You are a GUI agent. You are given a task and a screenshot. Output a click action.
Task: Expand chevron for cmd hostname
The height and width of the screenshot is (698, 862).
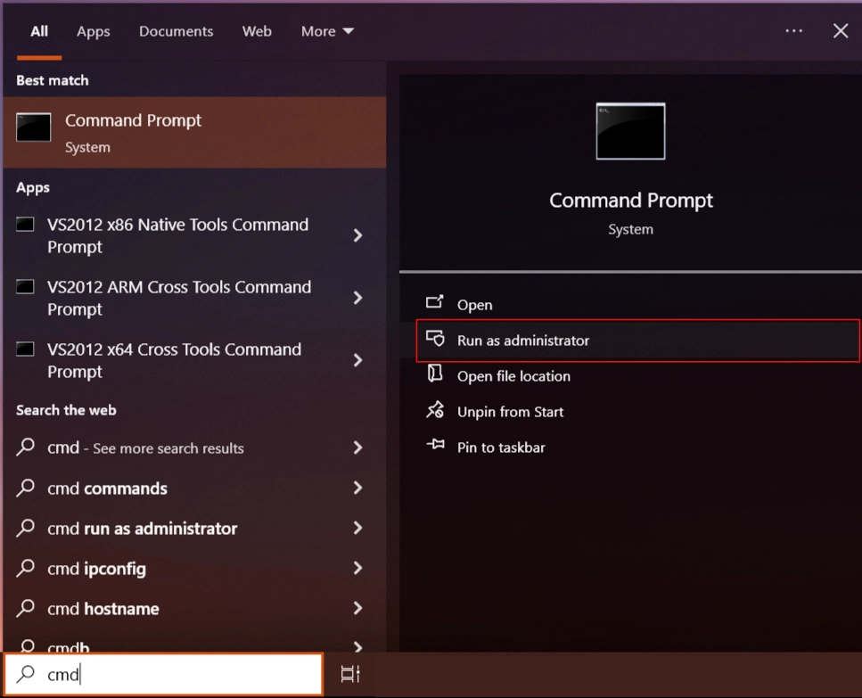click(357, 609)
